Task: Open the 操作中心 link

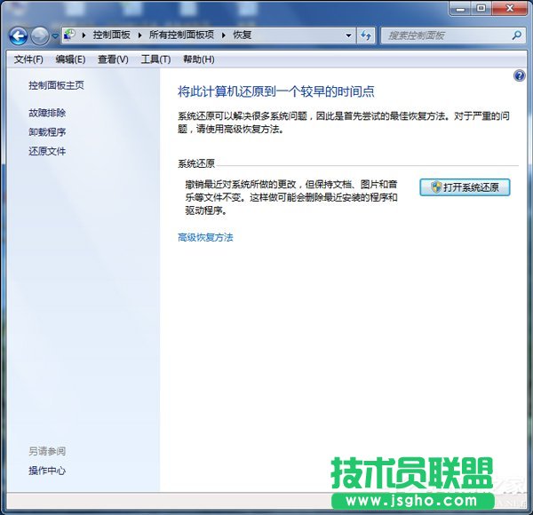Action: tap(47, 471)
